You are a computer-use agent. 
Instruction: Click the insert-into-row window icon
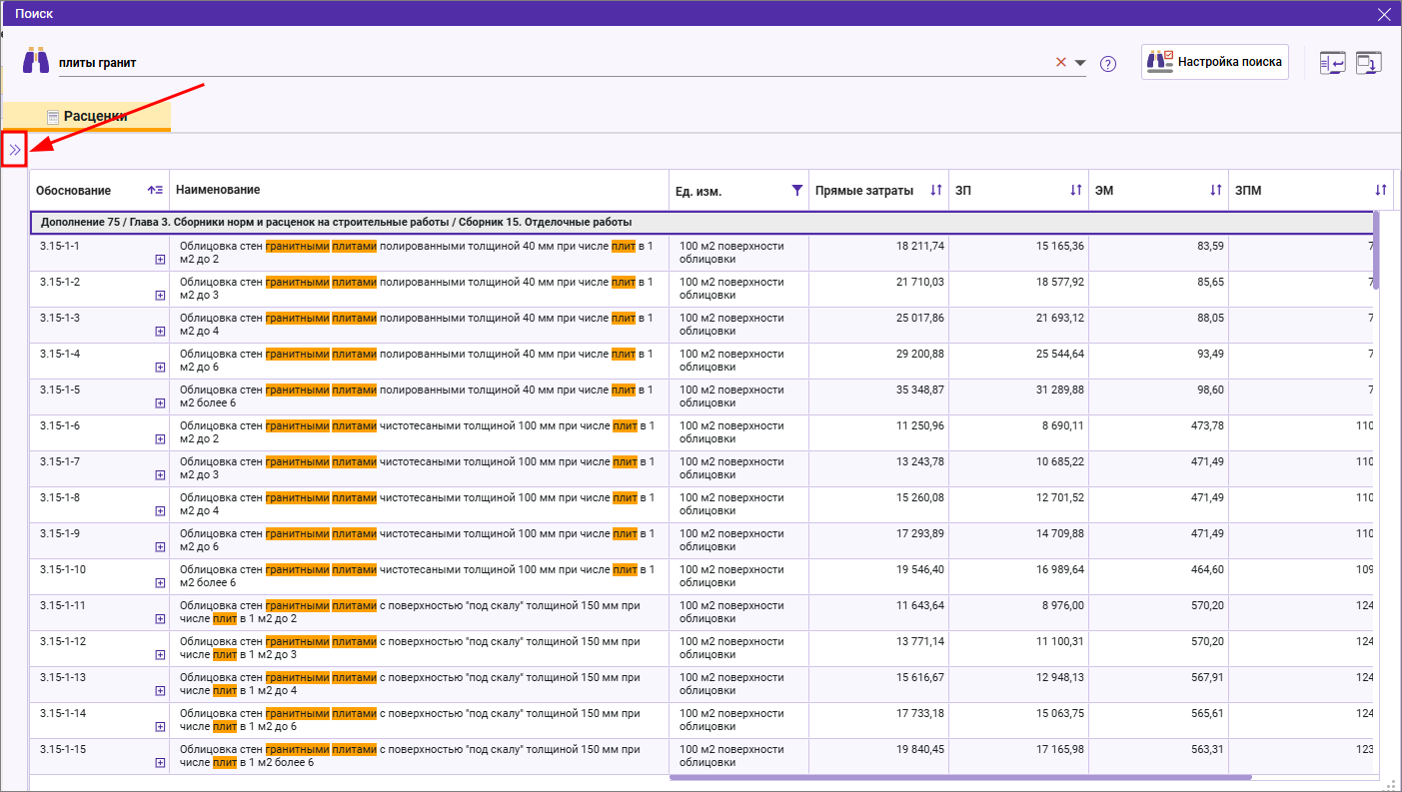click(x=1332, y=63)
